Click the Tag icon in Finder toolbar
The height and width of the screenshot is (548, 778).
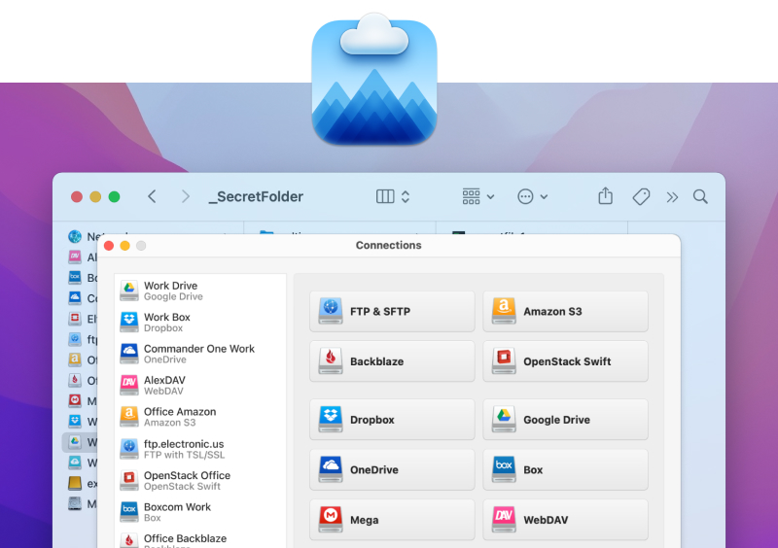click(641, 197)
